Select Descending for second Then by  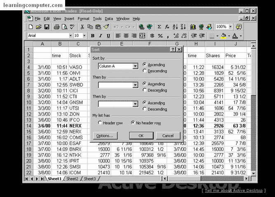point(145,109)
